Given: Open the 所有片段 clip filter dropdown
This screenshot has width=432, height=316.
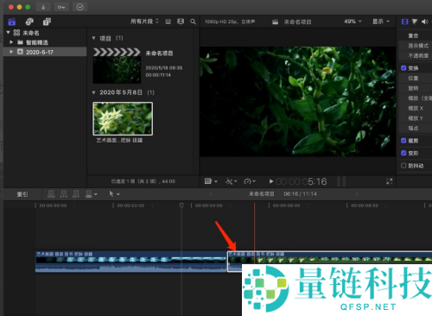Looking at the screenshot, I should [x=144, y=22].
